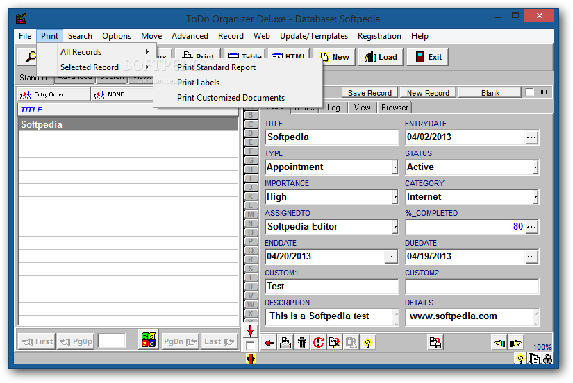Open the Options menu

point(117,36)
